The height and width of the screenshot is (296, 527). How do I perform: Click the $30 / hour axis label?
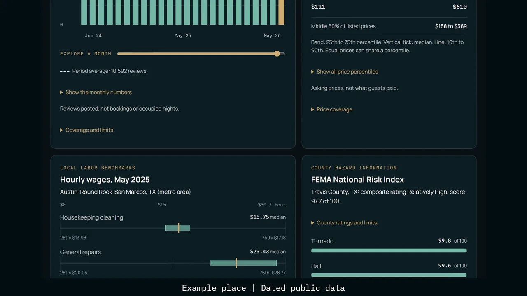point(272,205)
